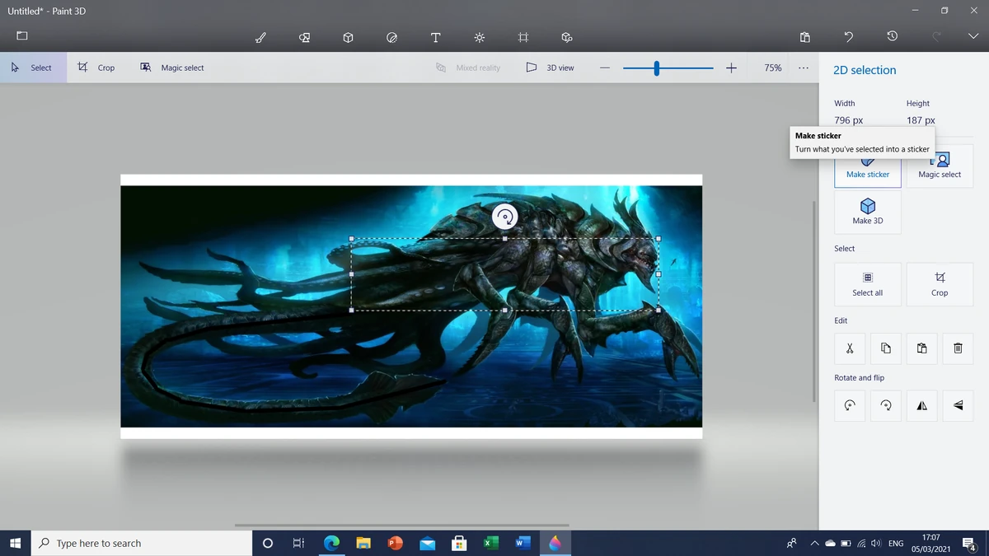The width and height of the screenshot is (989, 556).
Task: Open the 3D shapes tool
Action: [348, 37]
